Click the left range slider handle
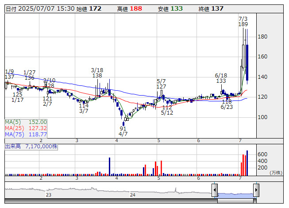 [x=215, y=191]
